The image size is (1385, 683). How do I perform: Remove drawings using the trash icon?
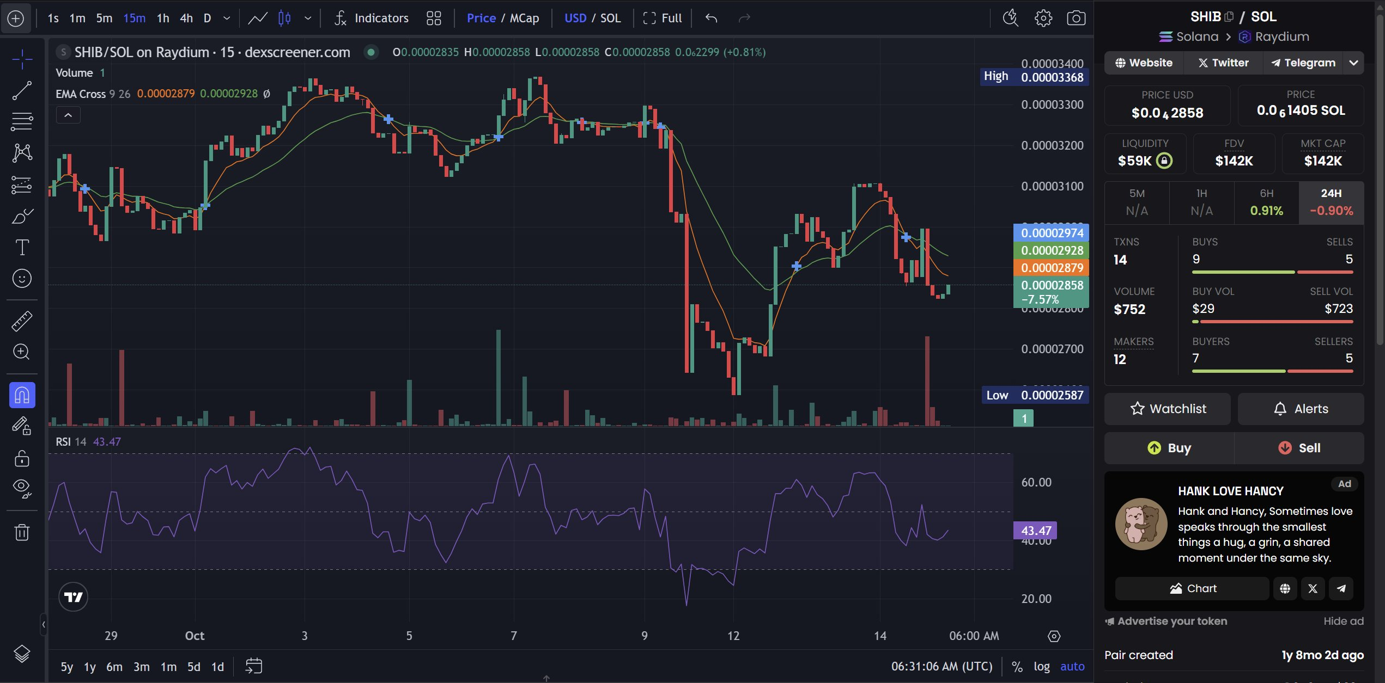click(22, 532)
